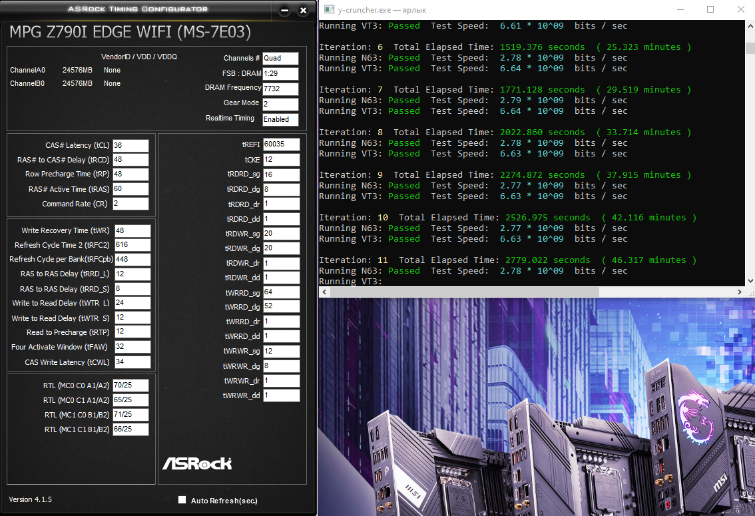
Task: Click the tRDWR_sg field showing 20
Action: pos(281,234)
